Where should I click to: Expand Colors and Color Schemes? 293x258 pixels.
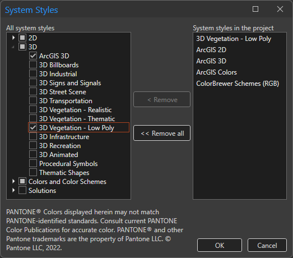point(13,181)
